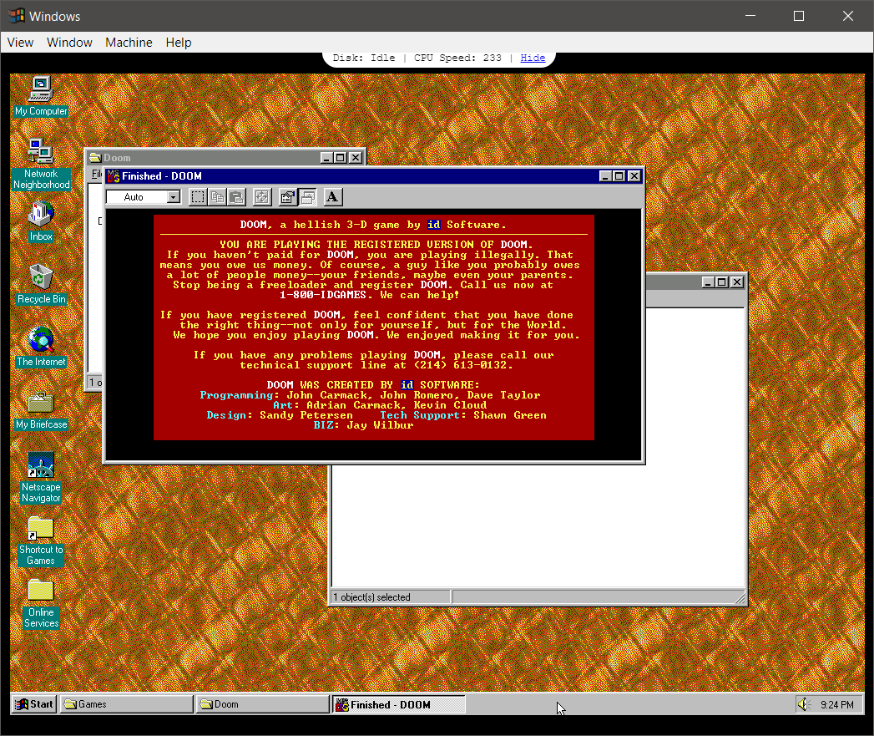Select the Inbox desktop icon
Viewport: 874px width, 736px height.
41,221
